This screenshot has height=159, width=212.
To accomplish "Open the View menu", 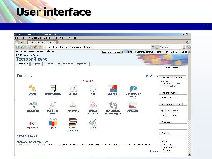I will pos(28,38).
